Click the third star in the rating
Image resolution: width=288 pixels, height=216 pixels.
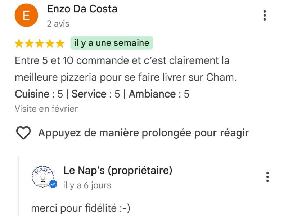[x=40, y=44]
